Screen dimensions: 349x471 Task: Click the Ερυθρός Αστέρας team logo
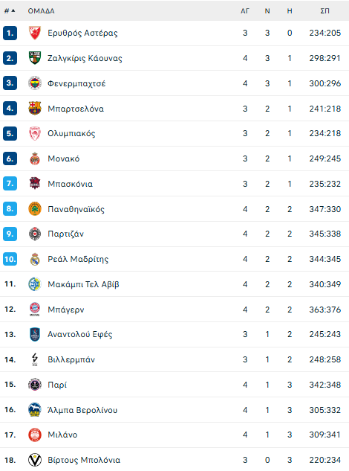click(x=35, y=33)
